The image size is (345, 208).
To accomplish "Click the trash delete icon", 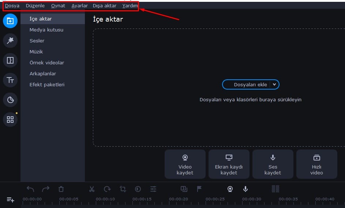I will (x=61, y=189).
